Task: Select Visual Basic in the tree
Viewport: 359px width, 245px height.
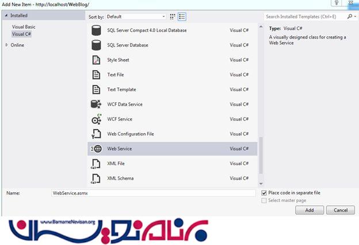Action: coord(24,27)
